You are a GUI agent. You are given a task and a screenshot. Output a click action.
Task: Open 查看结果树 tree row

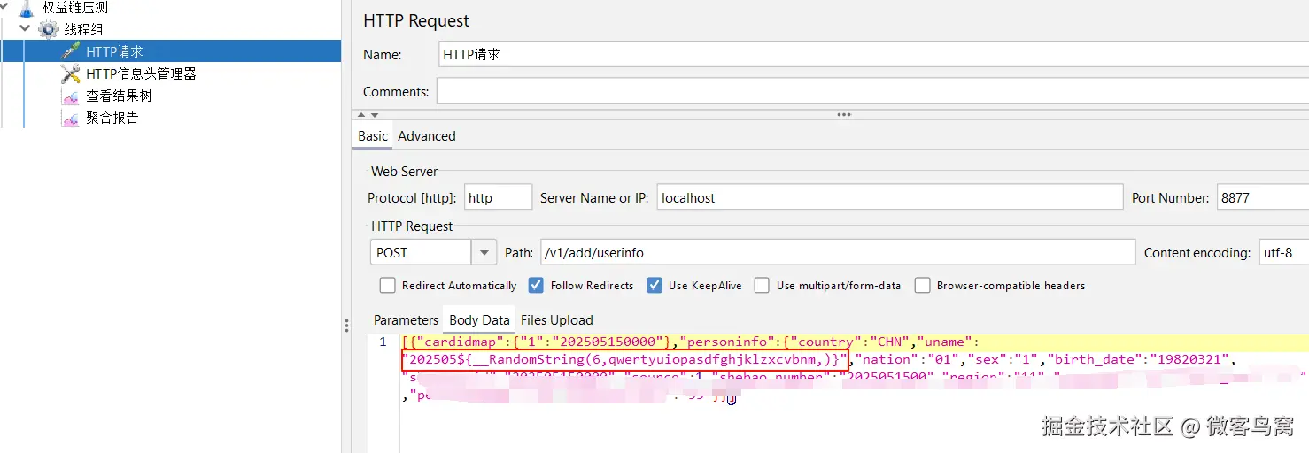119,96
